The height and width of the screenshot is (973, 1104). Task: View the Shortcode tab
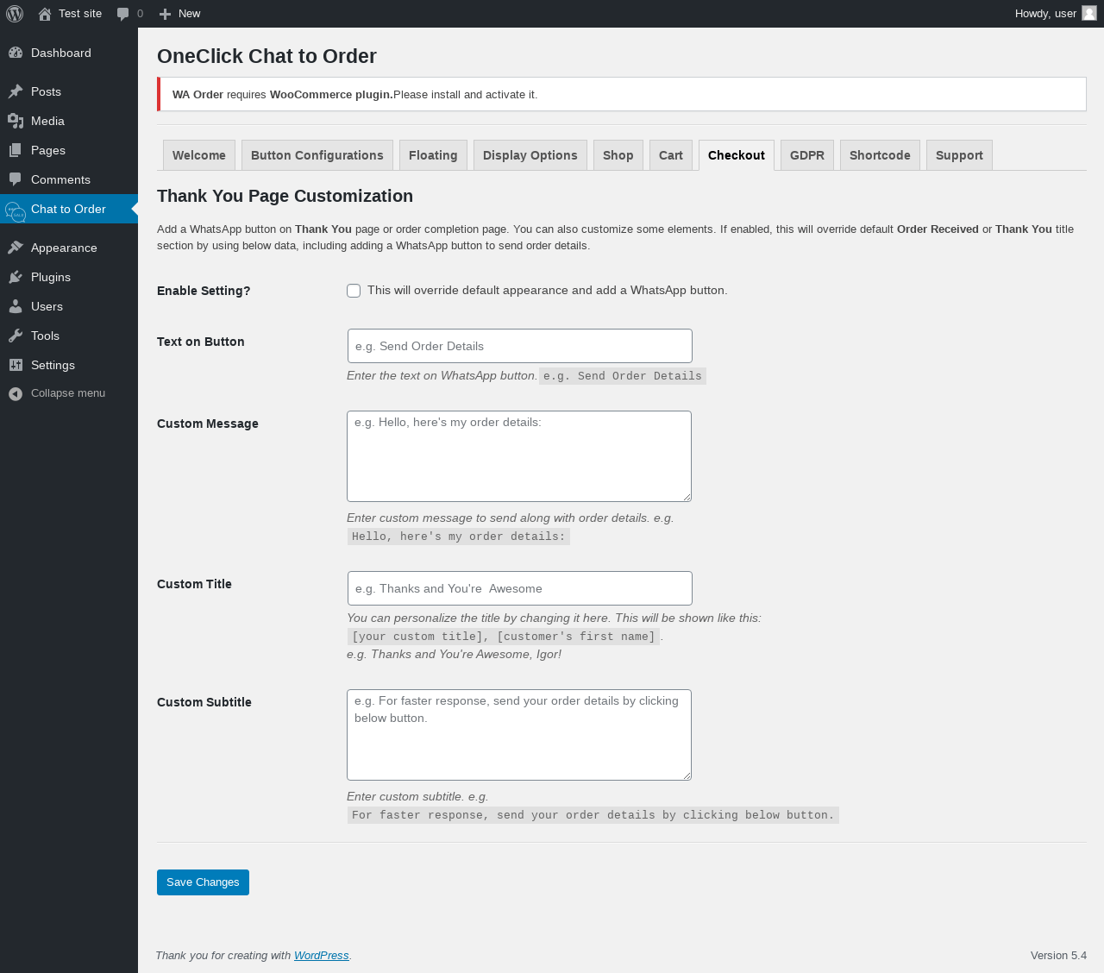coord(880,155)
